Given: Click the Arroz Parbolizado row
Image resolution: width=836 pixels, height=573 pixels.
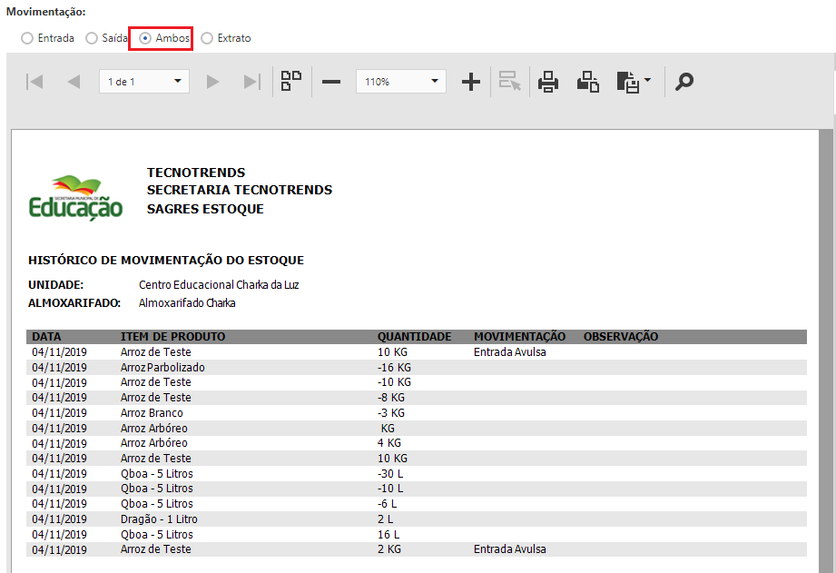Looking at the screenshot, I should [162, 367].
